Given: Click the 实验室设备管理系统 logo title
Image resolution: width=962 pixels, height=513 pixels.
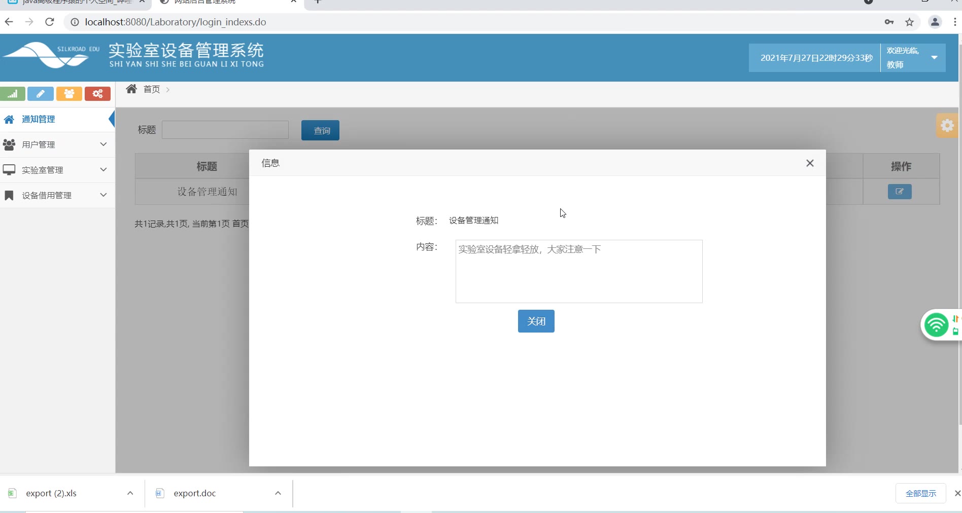Looking at the screenshot, I should pos(186,51).
